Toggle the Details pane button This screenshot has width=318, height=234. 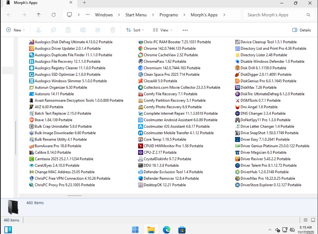point(301,30)
